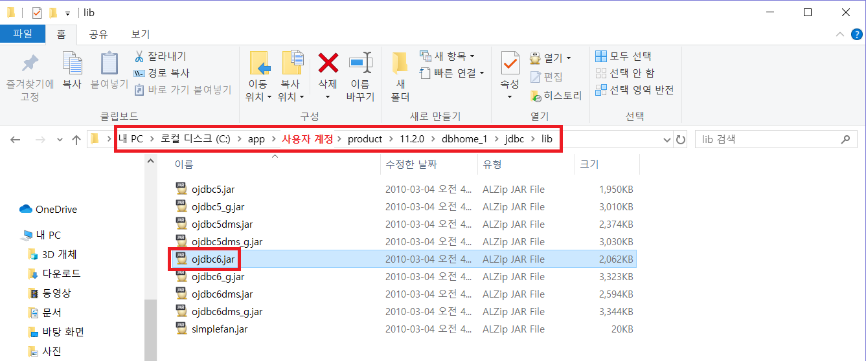Open the 빠른 연결 dropdown
Viewport: 866px width, 361px height.
tap(452, 73)
